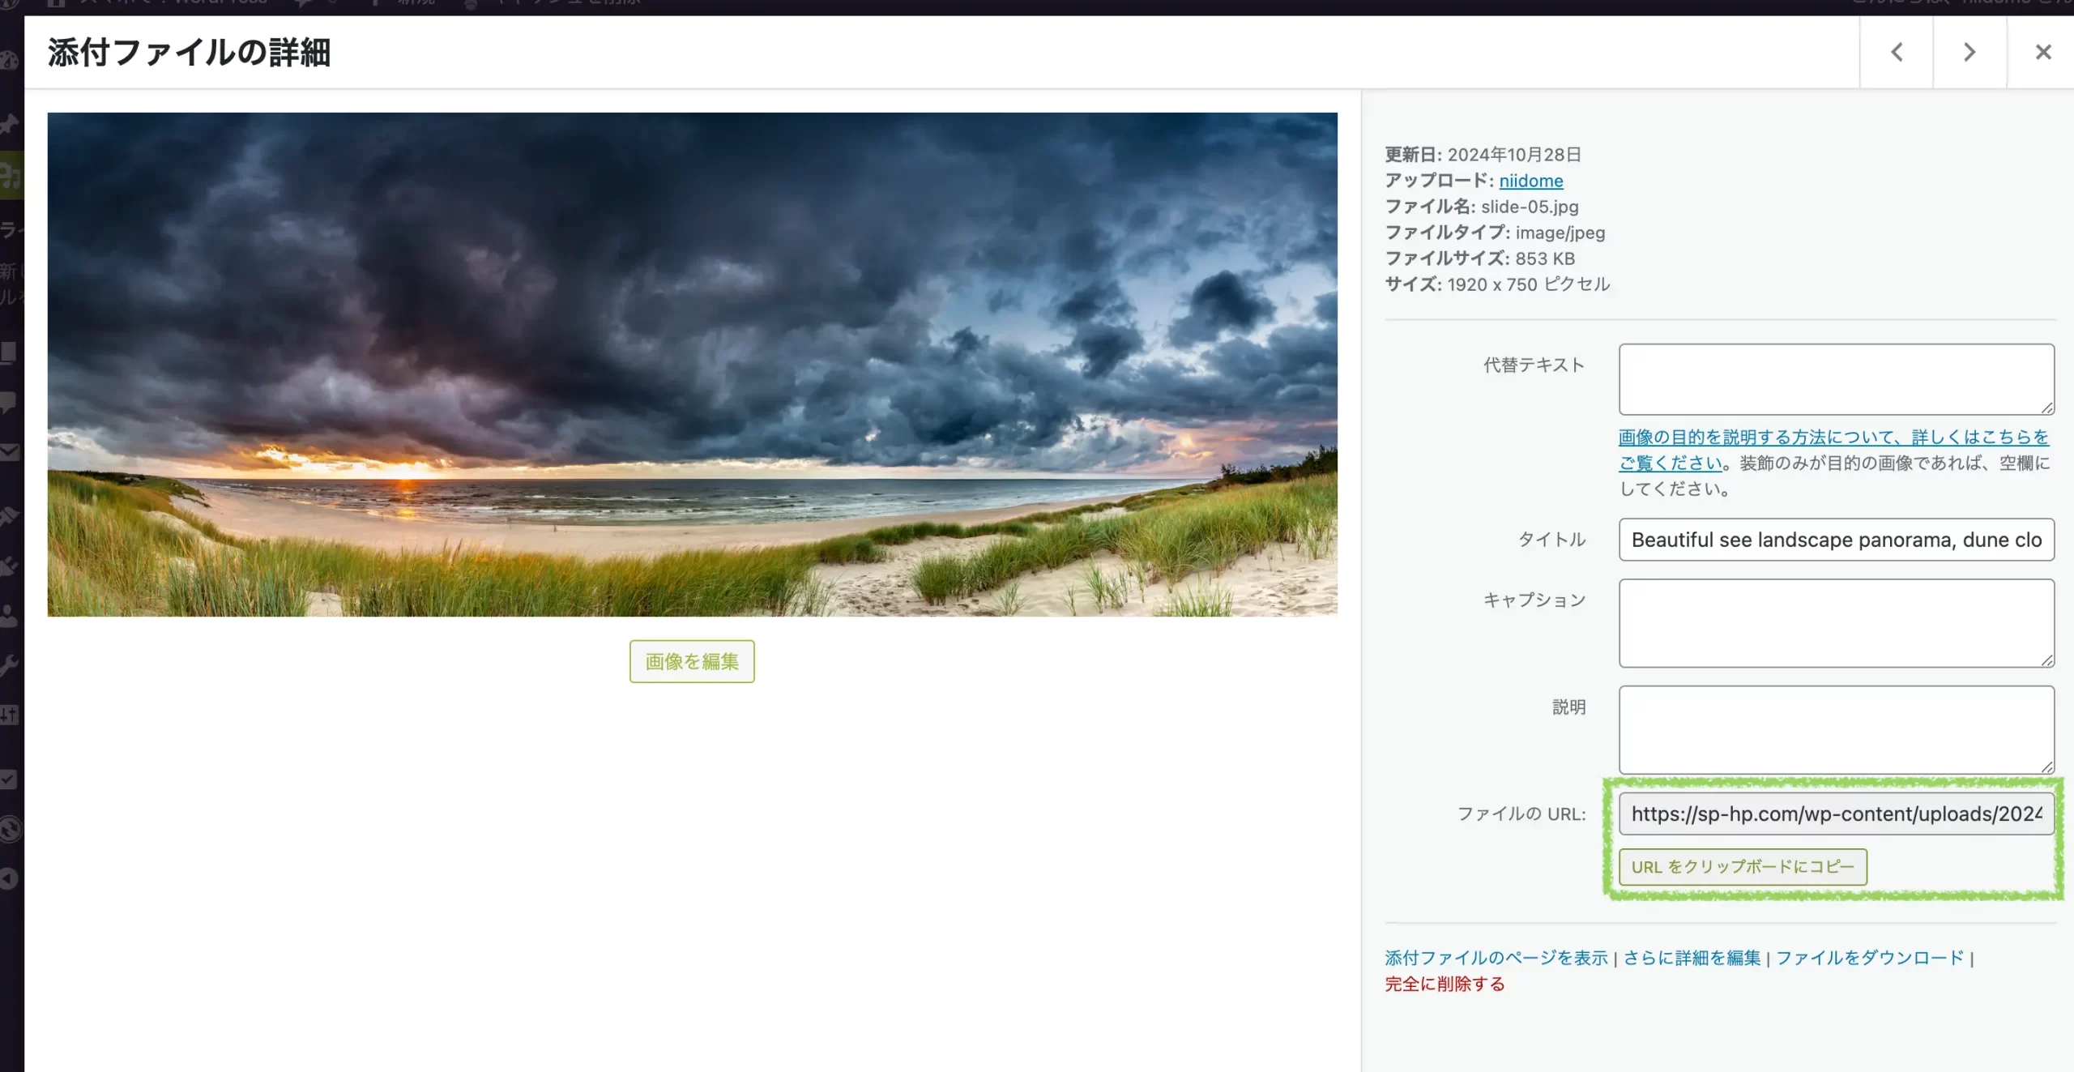
Task: Open the alt text help link
Action: click(1833, 438)
